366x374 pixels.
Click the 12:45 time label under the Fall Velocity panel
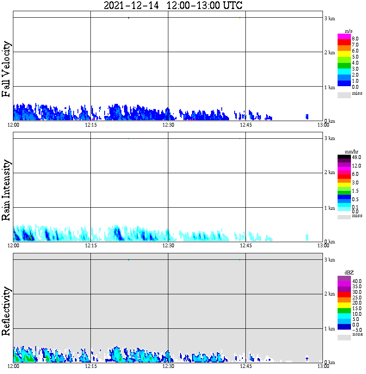click(246, 125)
